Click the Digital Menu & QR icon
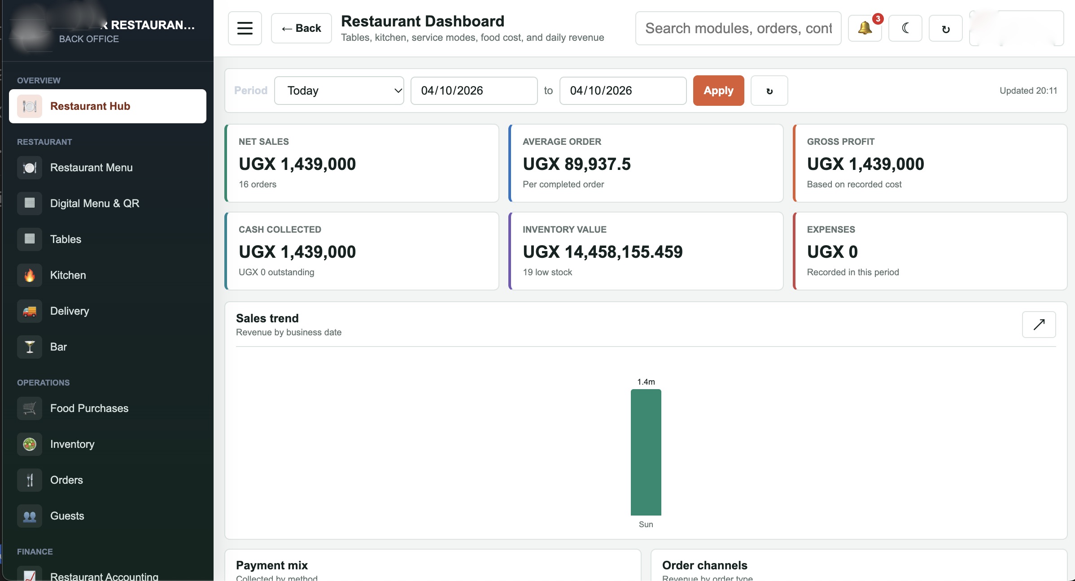The height and width of the screenshot is (581, 1075). point(30,204)
